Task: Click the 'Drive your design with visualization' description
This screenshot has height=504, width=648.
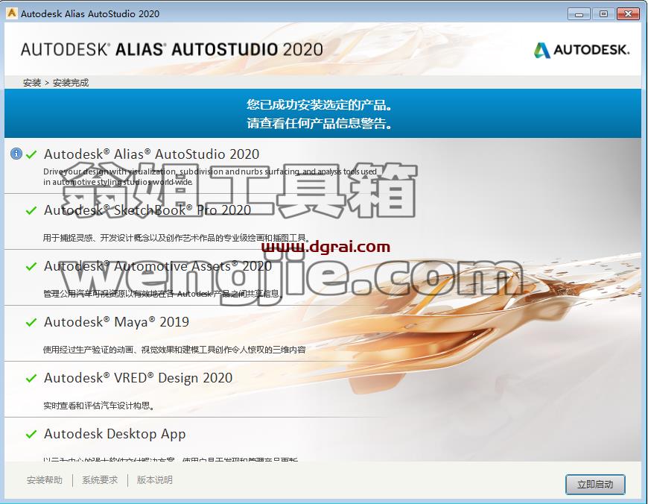Action: 210,177
